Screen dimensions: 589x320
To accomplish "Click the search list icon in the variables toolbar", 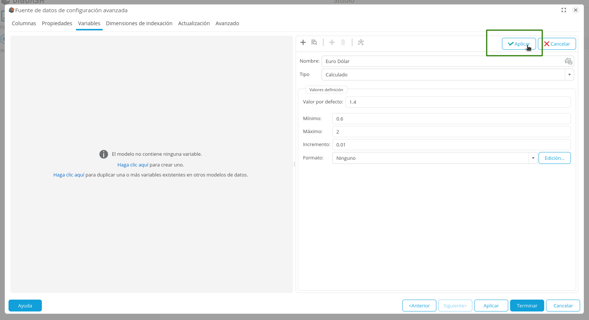I will click(314, 42).
